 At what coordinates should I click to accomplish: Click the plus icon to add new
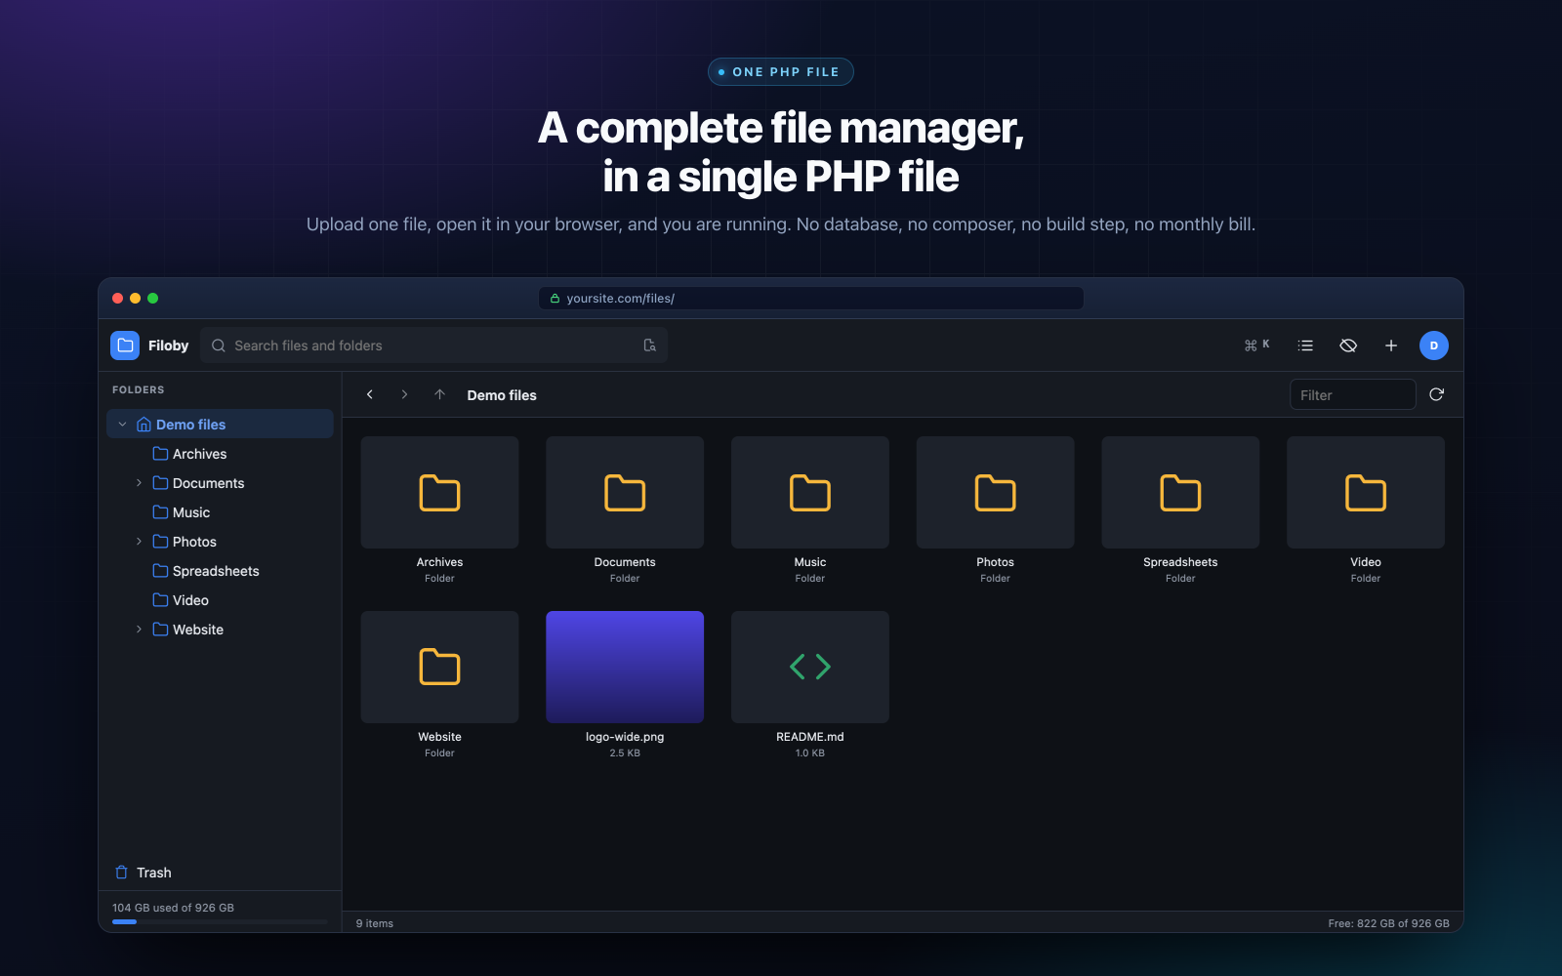(1391, 346)
